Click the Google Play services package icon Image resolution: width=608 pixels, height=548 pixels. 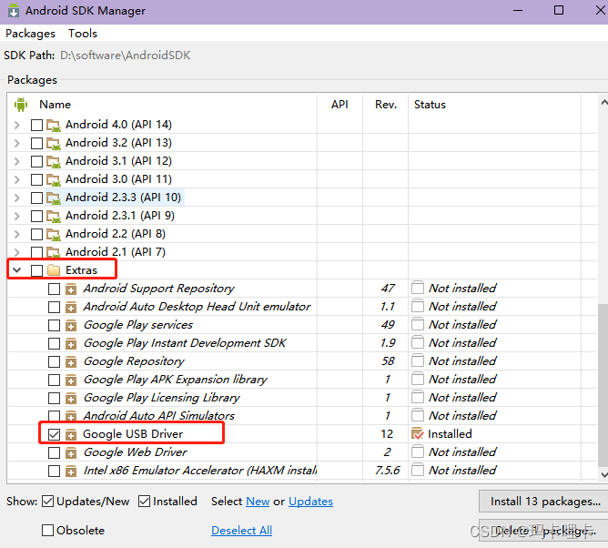pos(71,325)
